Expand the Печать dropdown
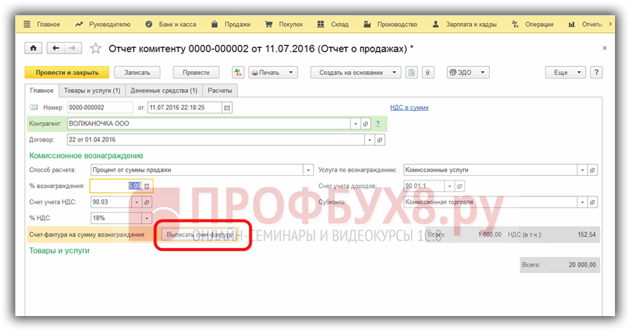This screenshot has width=630, height=331. click(273, 73)
